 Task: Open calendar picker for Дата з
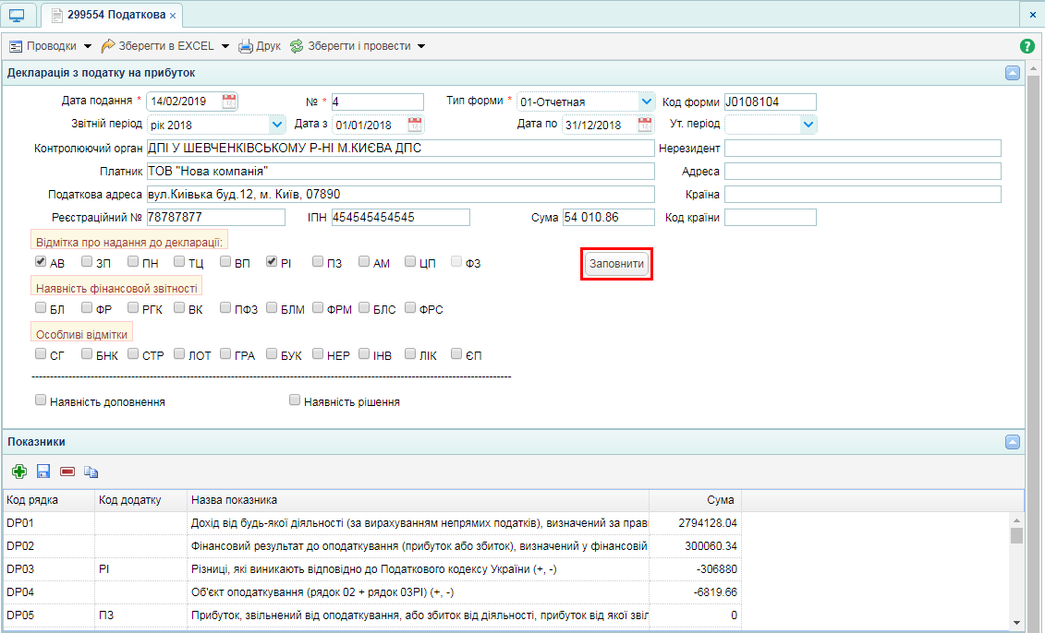[x=415, y=125]
